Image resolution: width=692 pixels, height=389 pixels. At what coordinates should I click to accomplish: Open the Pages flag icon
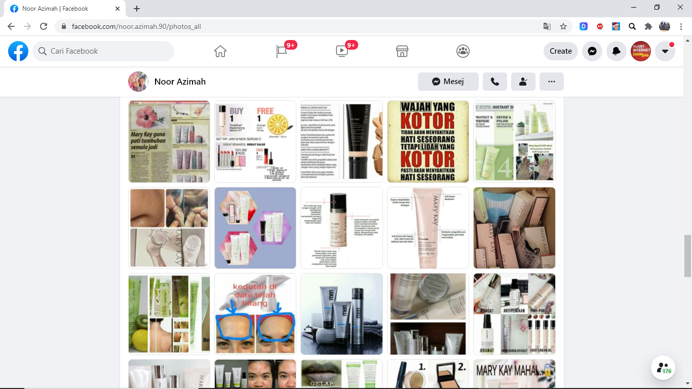coord(282,51)
